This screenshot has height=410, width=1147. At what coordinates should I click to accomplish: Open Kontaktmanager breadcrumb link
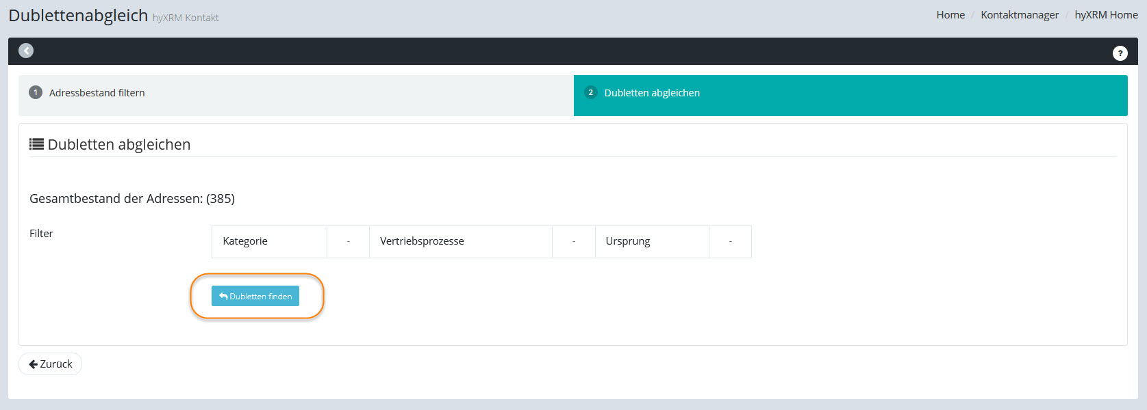point(1019,15)
